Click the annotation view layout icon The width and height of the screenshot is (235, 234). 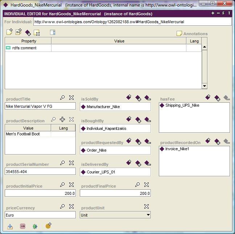pos(53,32)
